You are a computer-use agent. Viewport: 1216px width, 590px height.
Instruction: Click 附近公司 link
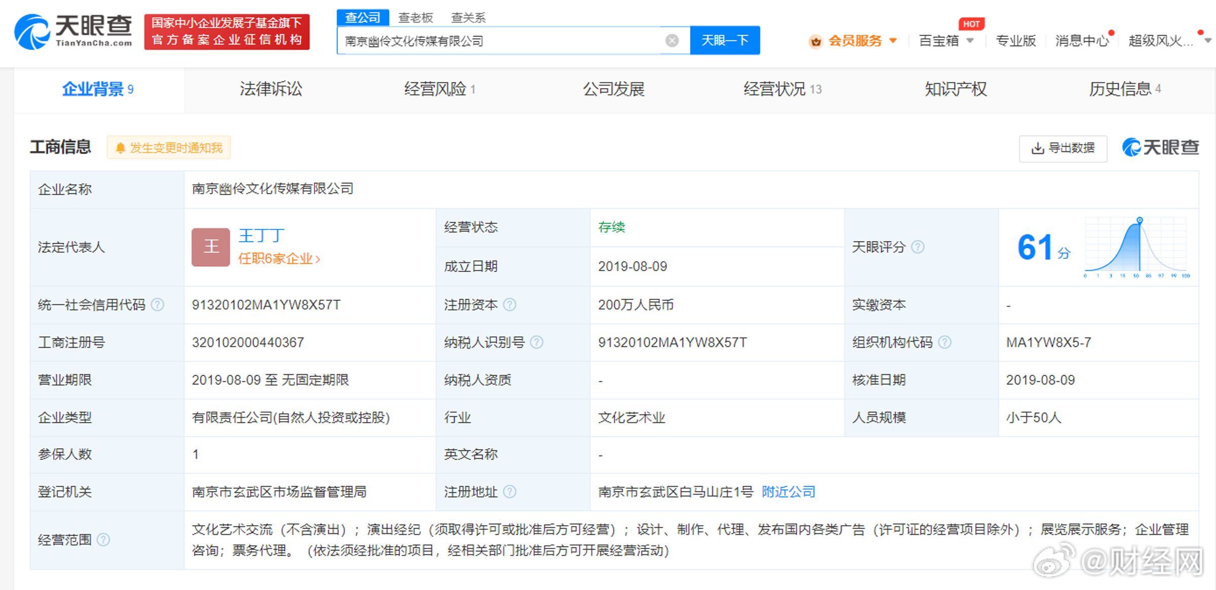pyautogui.click(x=788, y=492)
